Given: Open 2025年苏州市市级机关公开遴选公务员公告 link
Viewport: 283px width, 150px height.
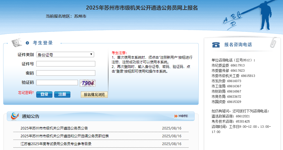Looking at the screenshot, I should tap(54, 128).
